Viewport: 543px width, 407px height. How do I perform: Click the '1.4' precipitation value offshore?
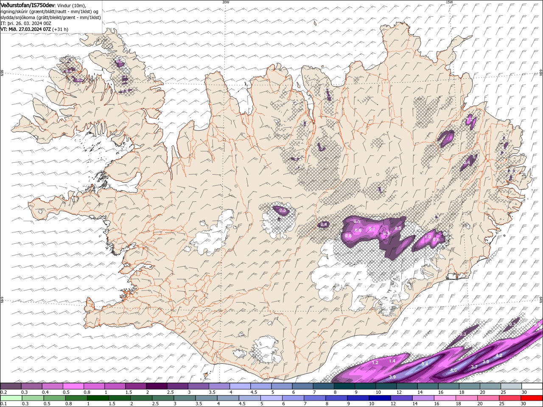click(392, 361)
